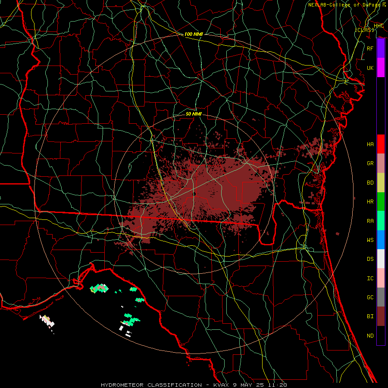Screen dimensions: 388x388
Task: Click the radar site center dot
Action: [x=194, y=194]
